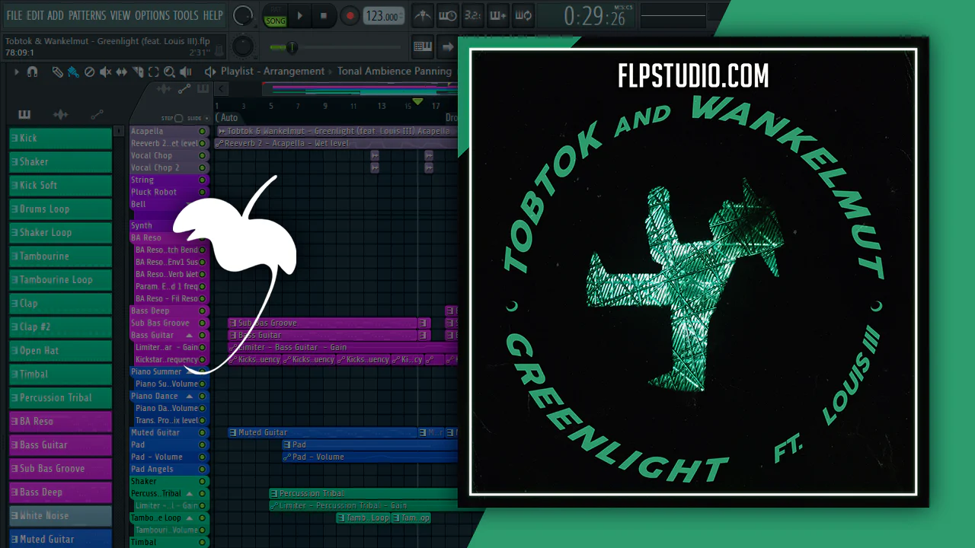Viewport: 975px width, 548px height.
Task: Select the Drums Loop pattern in the picker
Action: [x=60, y=209]
